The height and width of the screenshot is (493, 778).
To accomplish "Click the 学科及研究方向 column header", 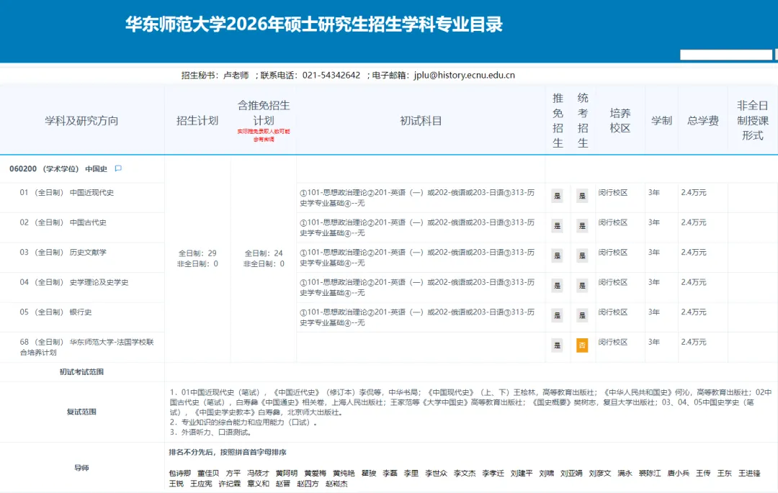I will coord(81,120).
